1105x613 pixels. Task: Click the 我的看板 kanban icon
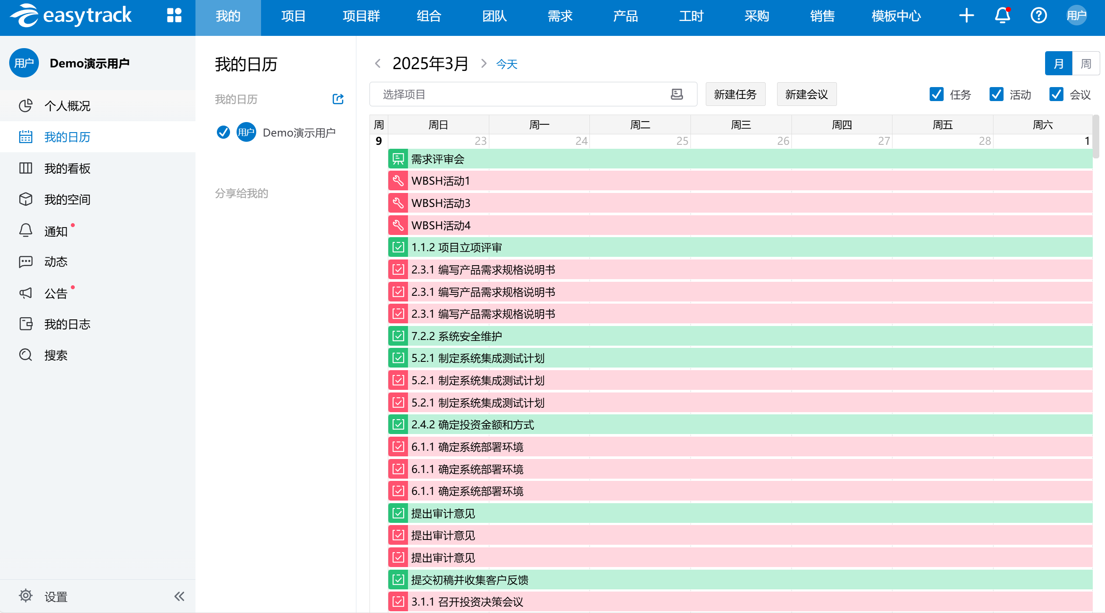tap(26, 168)
